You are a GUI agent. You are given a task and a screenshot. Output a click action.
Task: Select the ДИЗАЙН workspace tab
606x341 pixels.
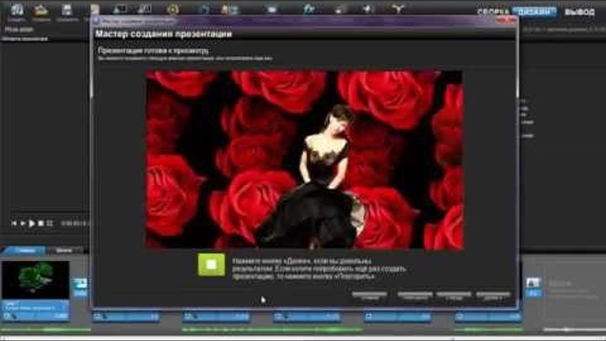tap(535, 12)
